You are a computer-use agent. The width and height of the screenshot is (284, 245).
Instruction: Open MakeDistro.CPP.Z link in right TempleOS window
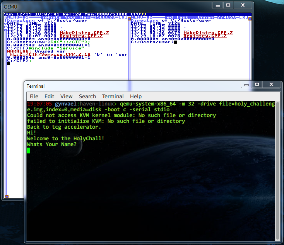(208, 33)
